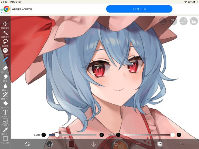Close the ad with X icon

point(1,12)
